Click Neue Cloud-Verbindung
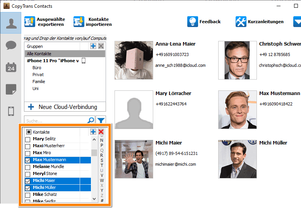This screenshot has height=209, width=301. pyautogui.click(x=68, y=107)
